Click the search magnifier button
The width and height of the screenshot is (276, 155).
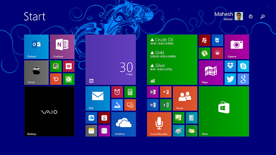pyautogui.click(x=263, y=16)
